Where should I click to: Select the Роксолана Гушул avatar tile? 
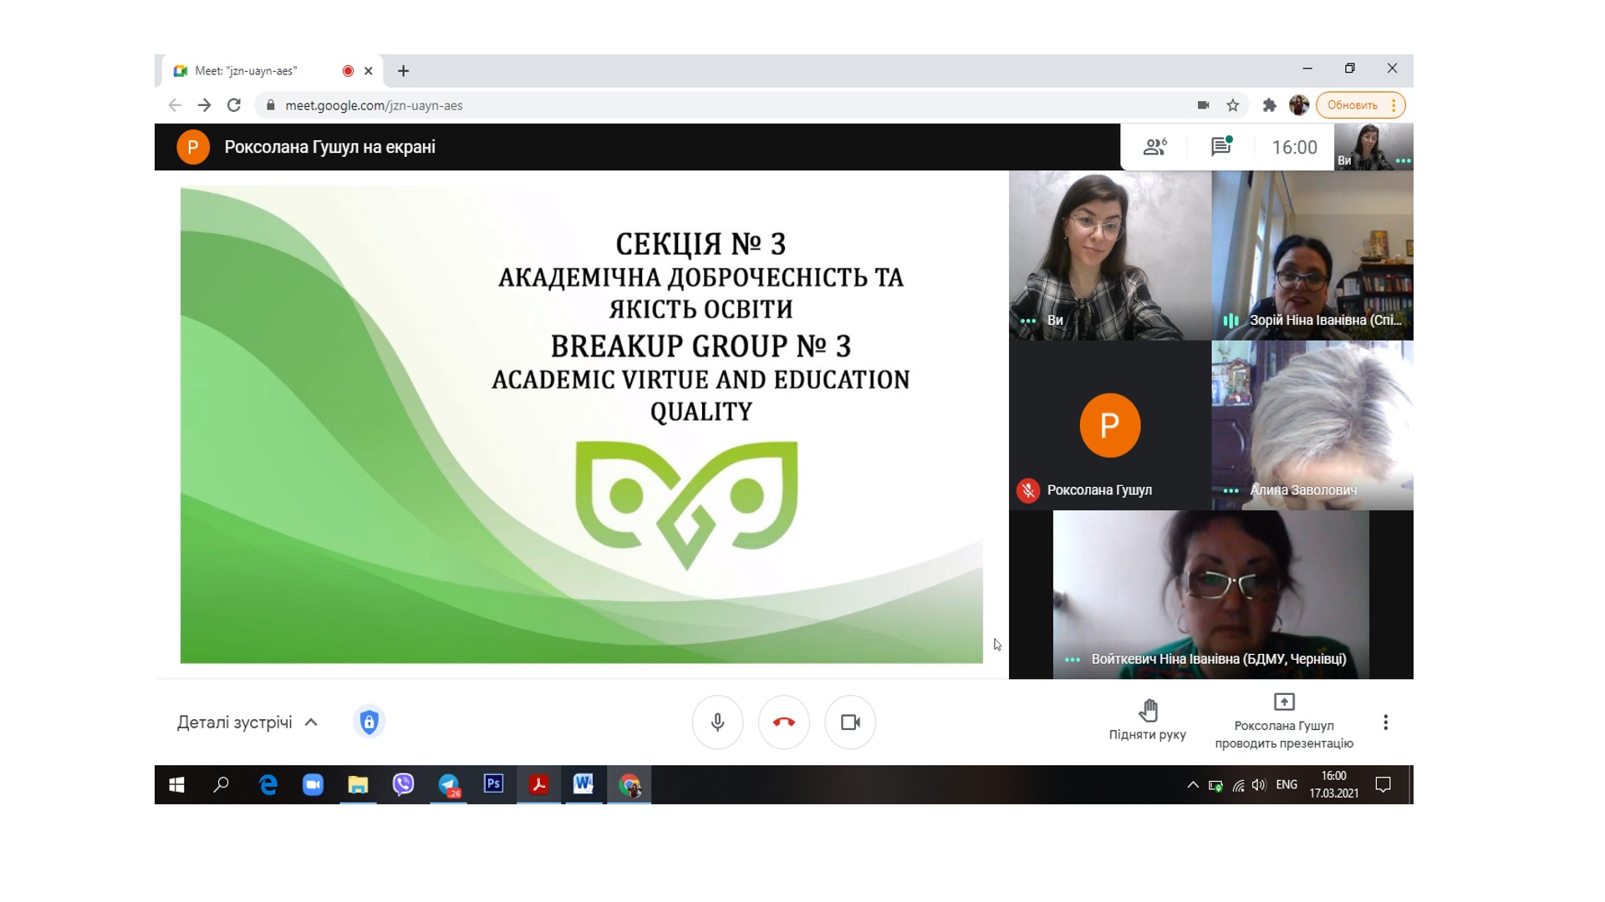(1109, 425)
